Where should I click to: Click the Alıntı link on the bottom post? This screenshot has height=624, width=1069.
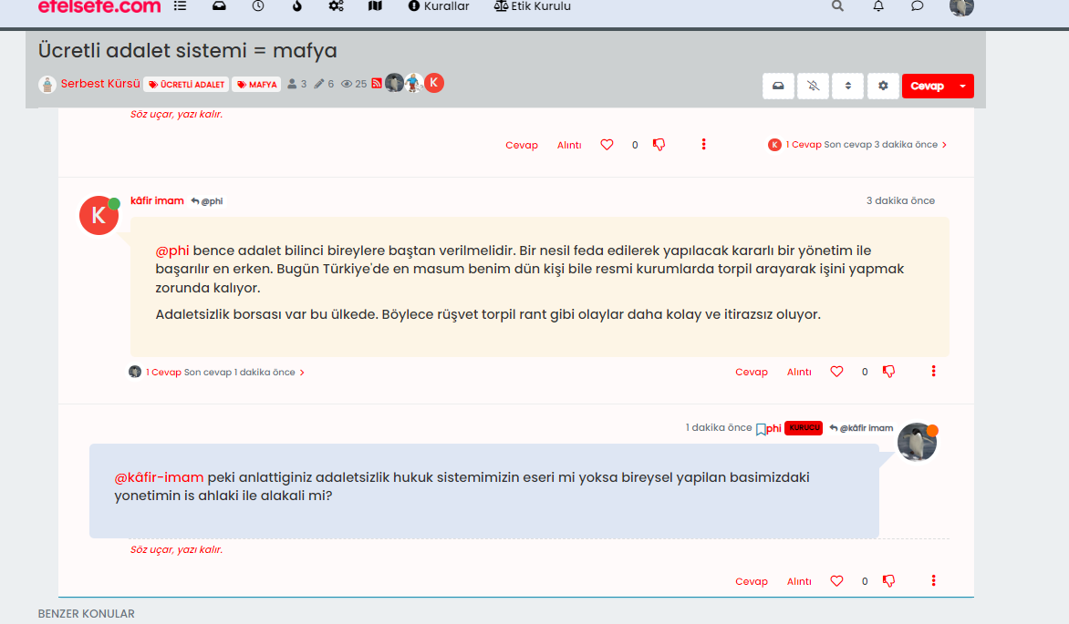(x=798, y=580)
